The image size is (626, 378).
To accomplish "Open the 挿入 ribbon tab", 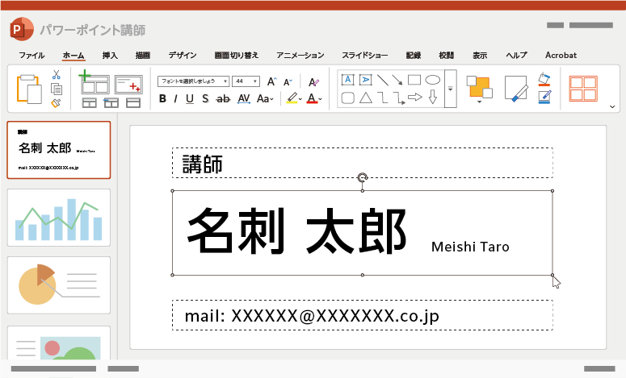I will [x=110, y=56].
